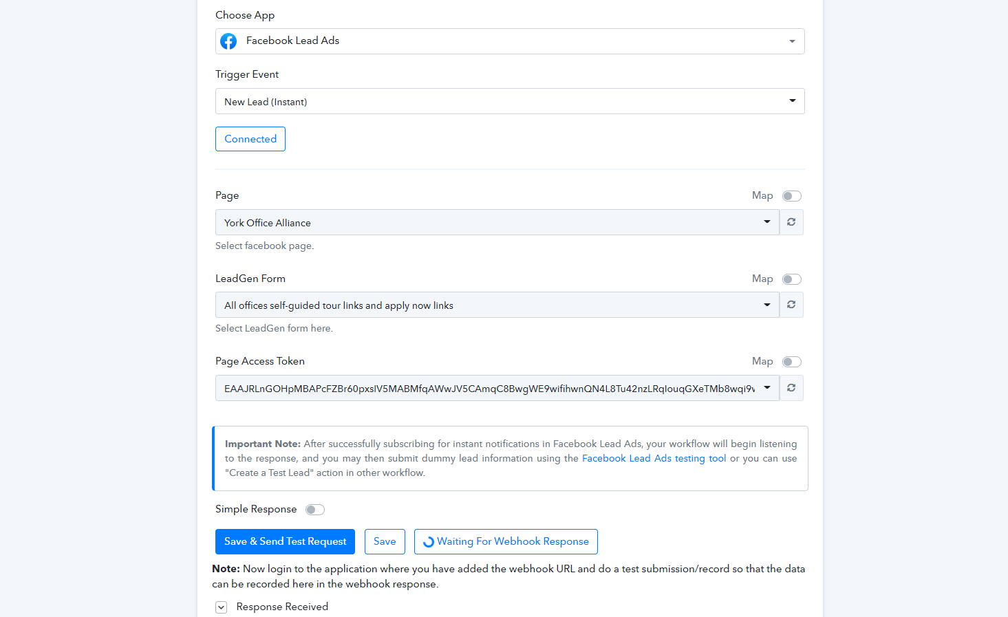Enable the Map toggle for LeadGen Form

click(x=792, y=279)
